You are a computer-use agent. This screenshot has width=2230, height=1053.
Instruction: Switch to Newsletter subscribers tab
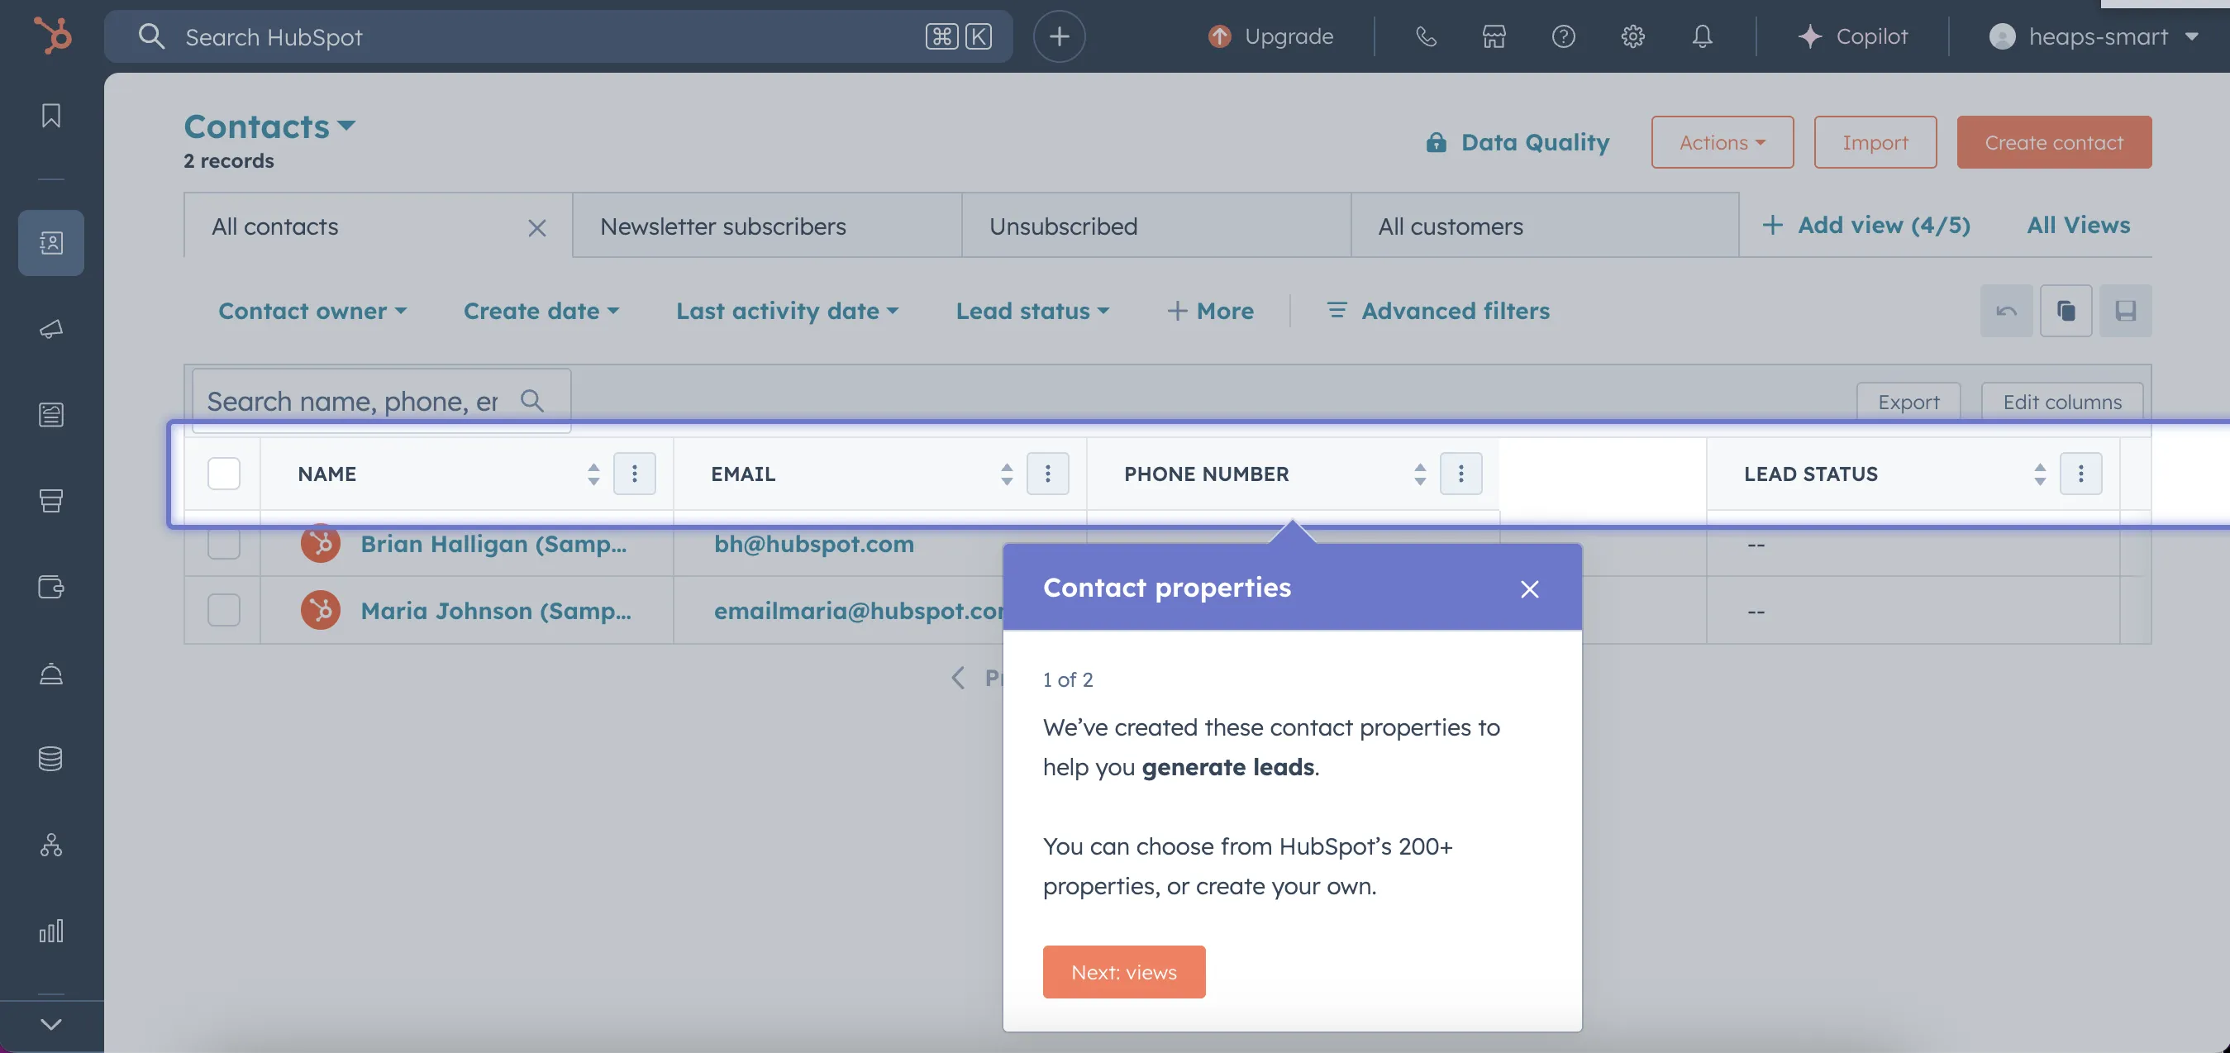[766, 226]
